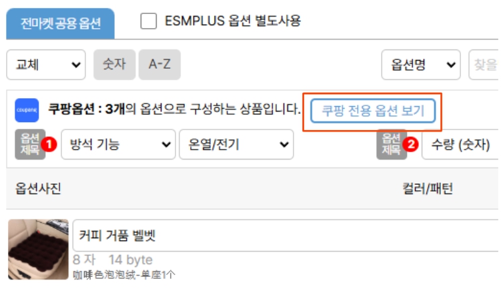Click the 쿠팡옵션 description text
Screen dimensions: 501x303
point(173,109)
